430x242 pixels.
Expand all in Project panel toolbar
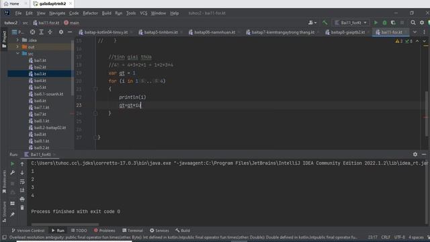click(41, 32)
